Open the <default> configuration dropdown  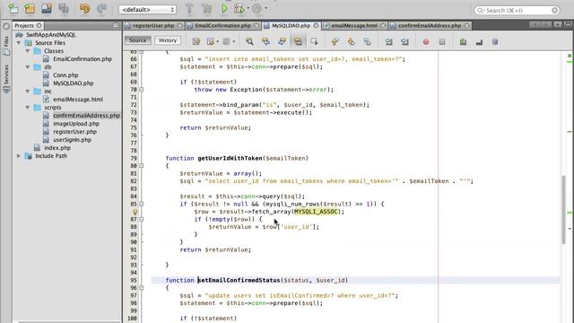coord(147,10)
